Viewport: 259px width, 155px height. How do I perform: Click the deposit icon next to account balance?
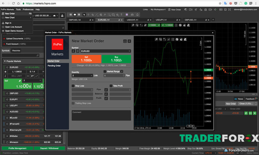click(62, 15)
